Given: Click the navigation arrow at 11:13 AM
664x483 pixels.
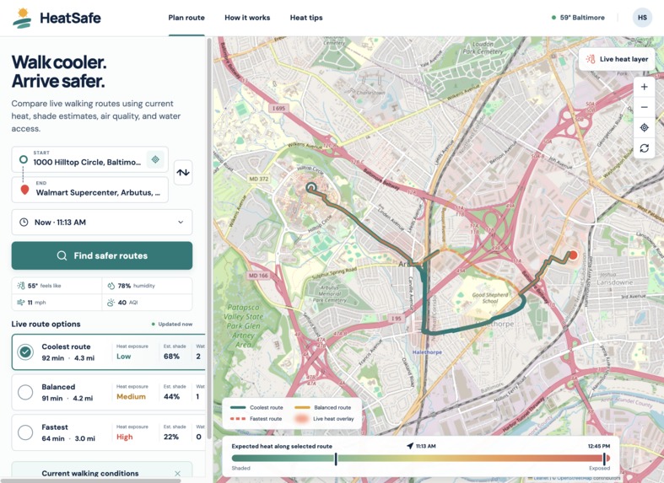Looking at the screenshot, I should pyautogui.click(x=409, y=446).
